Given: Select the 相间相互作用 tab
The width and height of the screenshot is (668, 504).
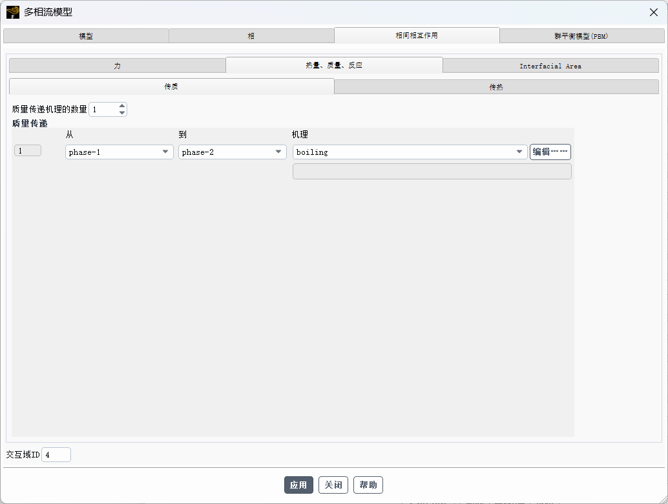Looking at the screenshot, I should click(x=417, y=35).
